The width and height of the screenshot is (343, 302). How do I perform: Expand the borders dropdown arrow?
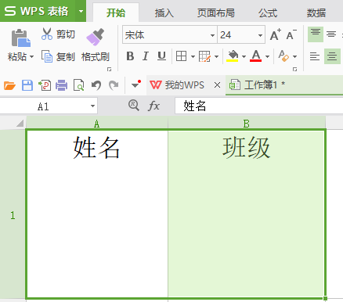[193, 56]
